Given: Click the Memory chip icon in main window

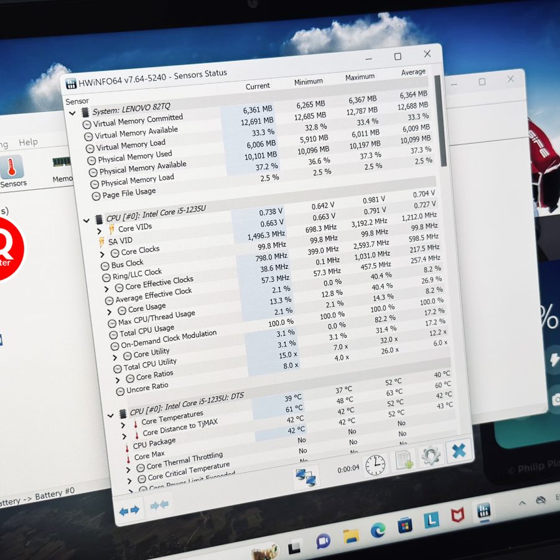Looking at the screenshot, I should [x=62, y=162].
